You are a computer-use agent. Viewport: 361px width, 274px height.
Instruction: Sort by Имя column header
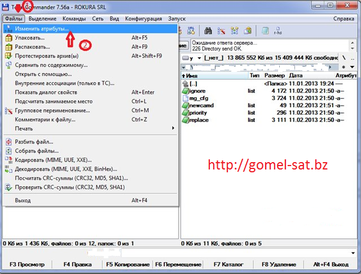coord(215,76)
